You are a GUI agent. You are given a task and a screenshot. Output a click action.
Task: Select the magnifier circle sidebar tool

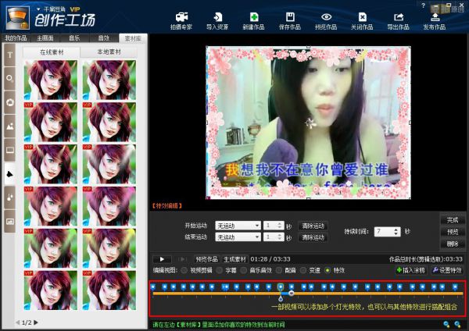pyautogui.click(x=10, y=79)
